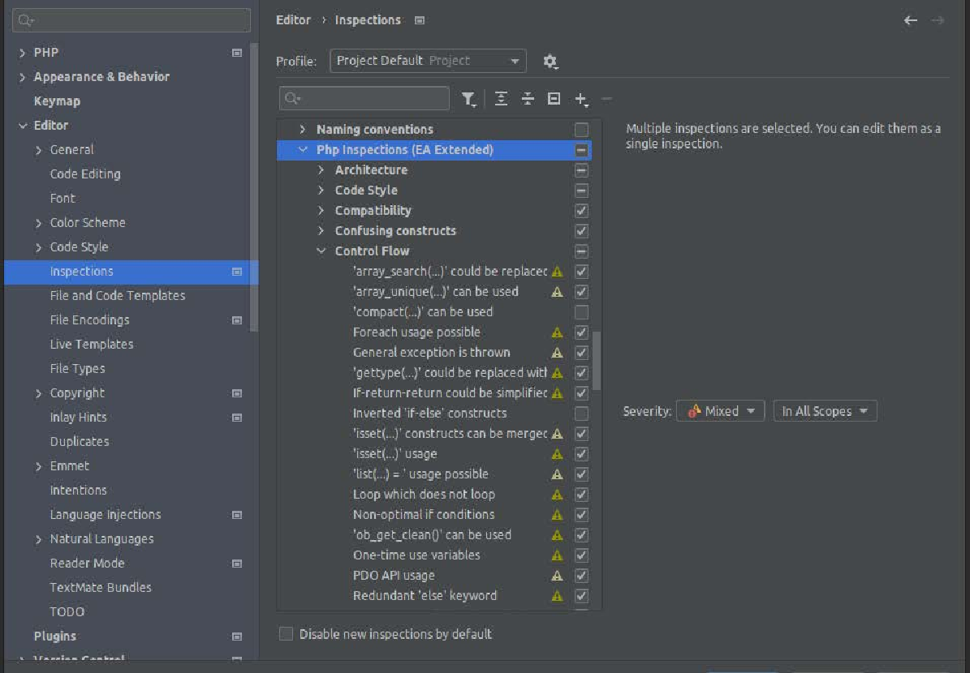
Task: Expand the Code Style inspections group
Action: pos(321,191)
